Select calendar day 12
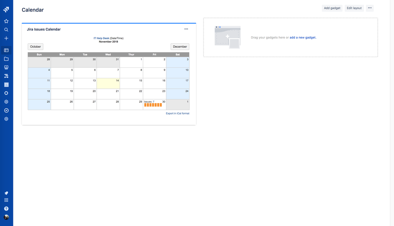Screen dimensions: 394x226 (62, 83)
